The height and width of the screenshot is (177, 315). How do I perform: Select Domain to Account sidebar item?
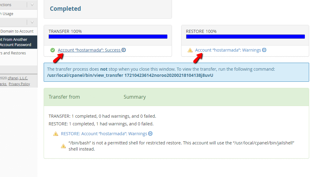(x=18, y=31)
